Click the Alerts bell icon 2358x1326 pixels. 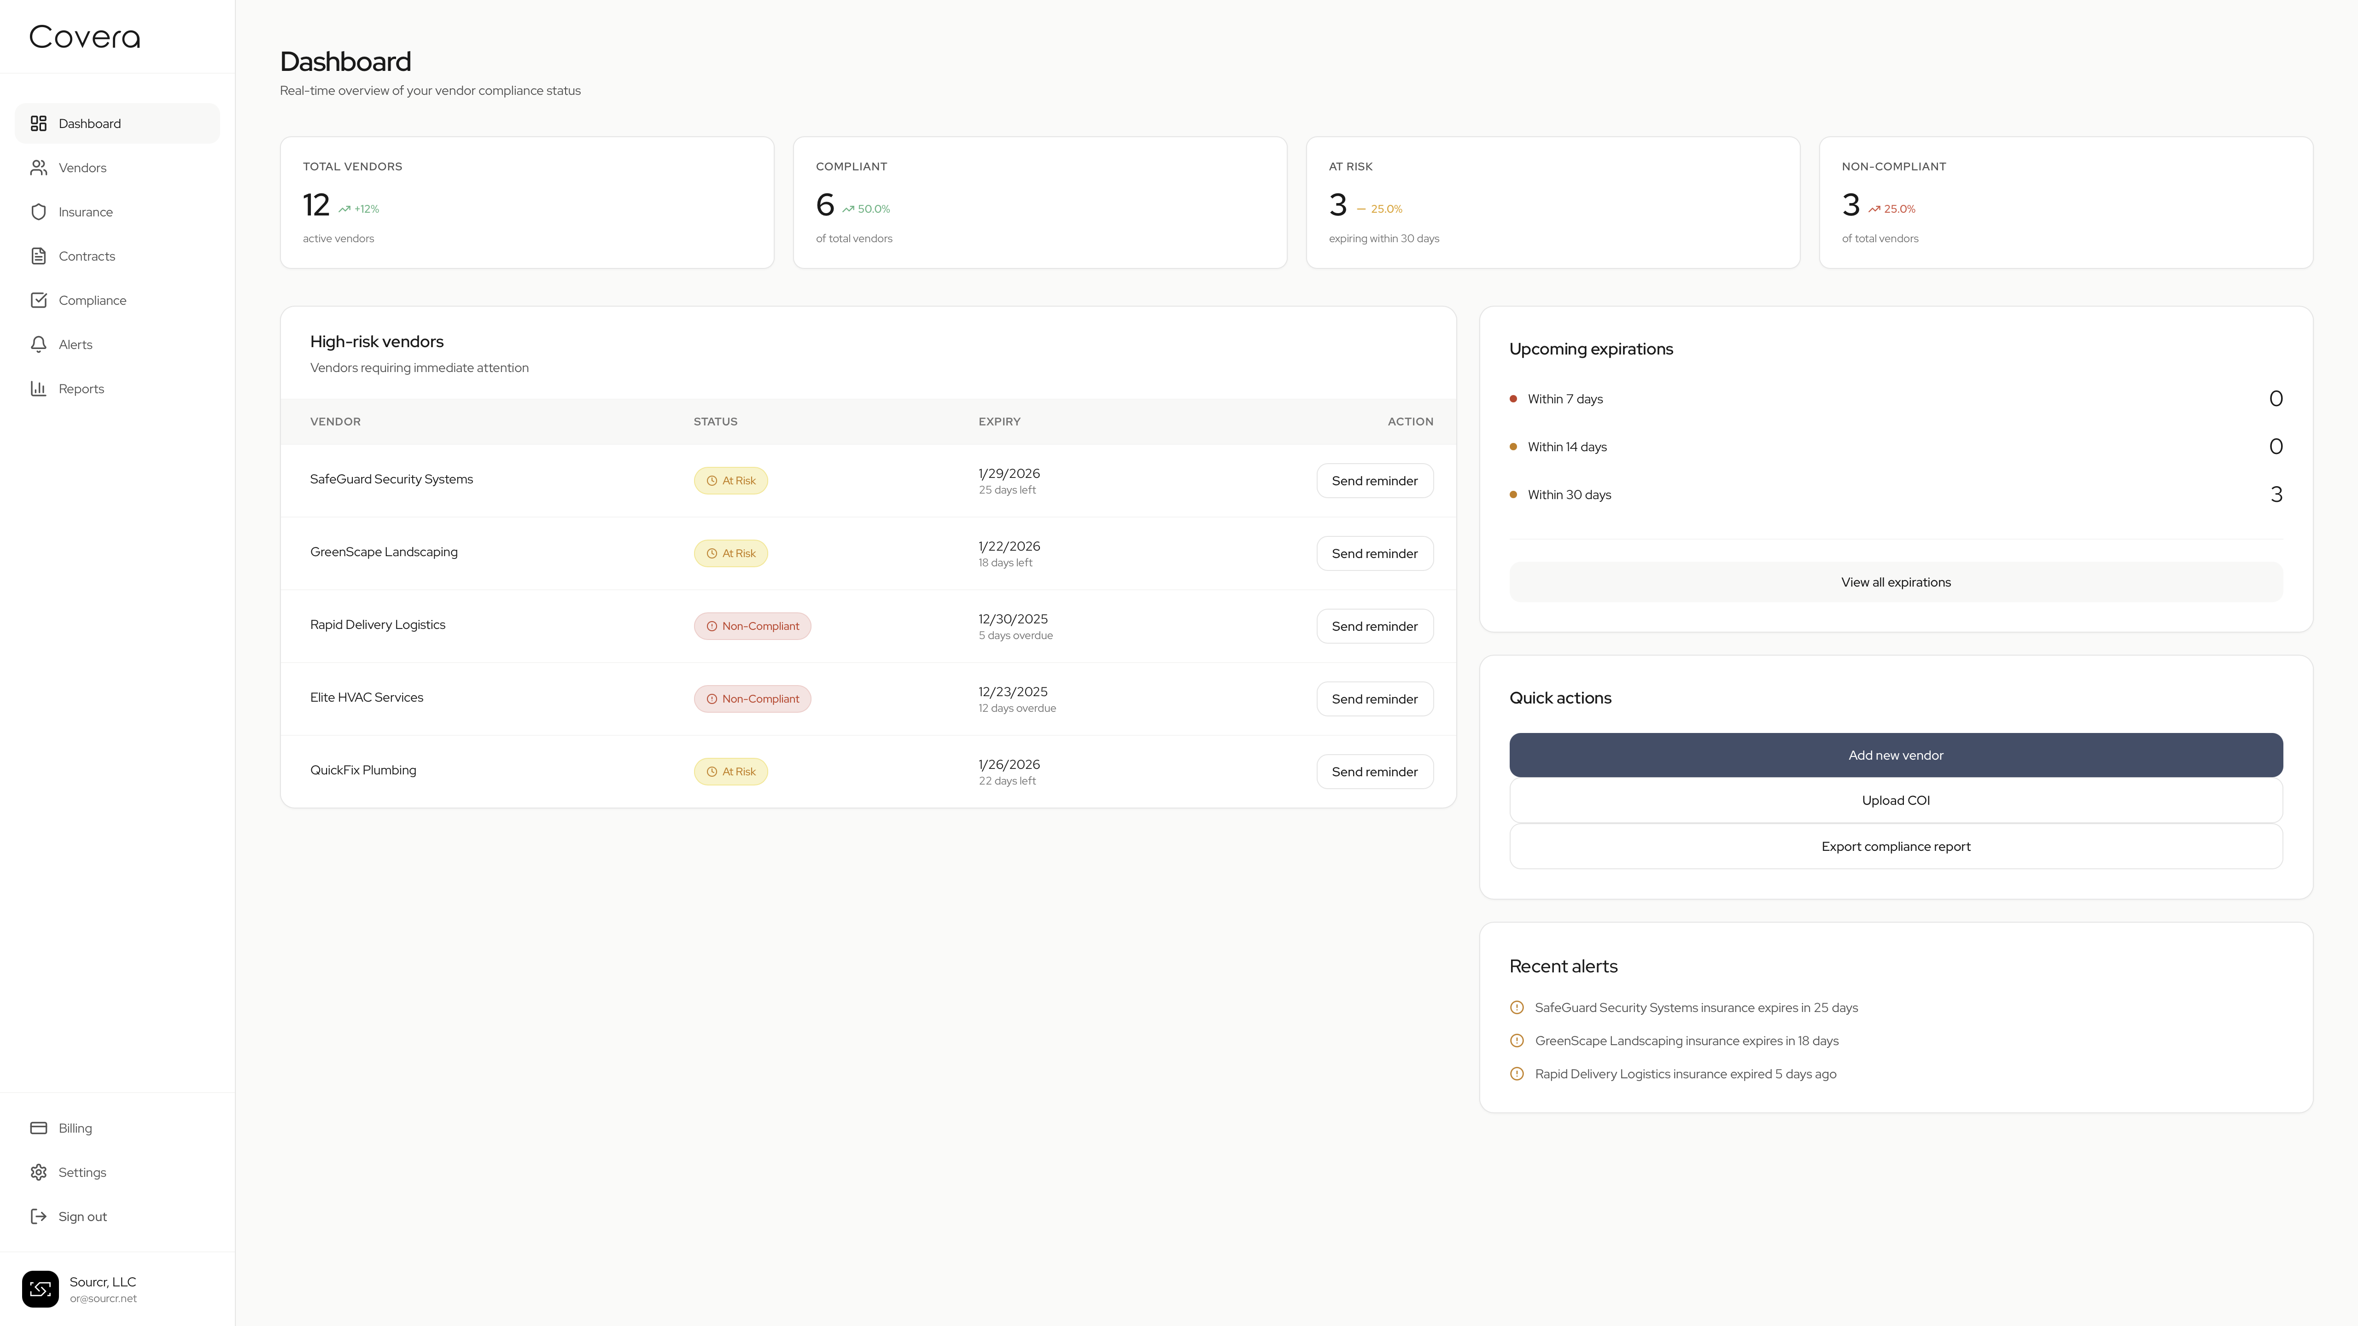click(x=38, y=345)
